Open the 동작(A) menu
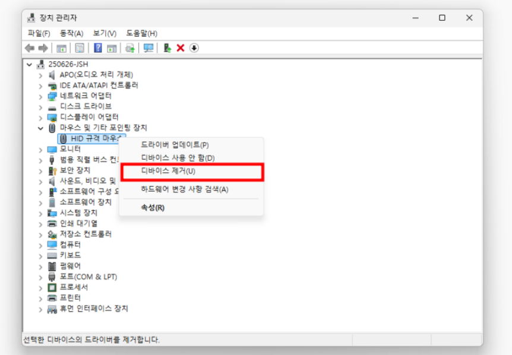 71,33
